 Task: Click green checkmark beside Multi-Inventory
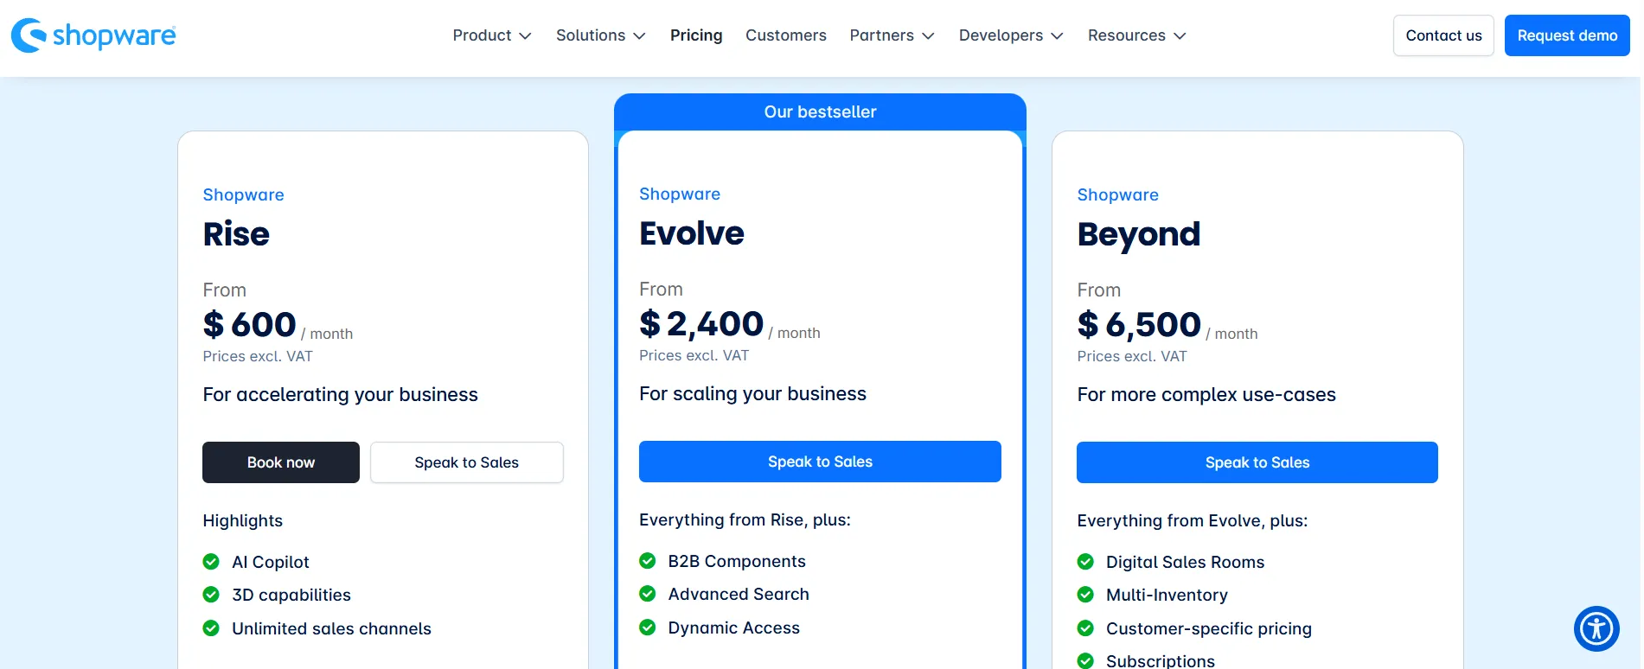1085,595
